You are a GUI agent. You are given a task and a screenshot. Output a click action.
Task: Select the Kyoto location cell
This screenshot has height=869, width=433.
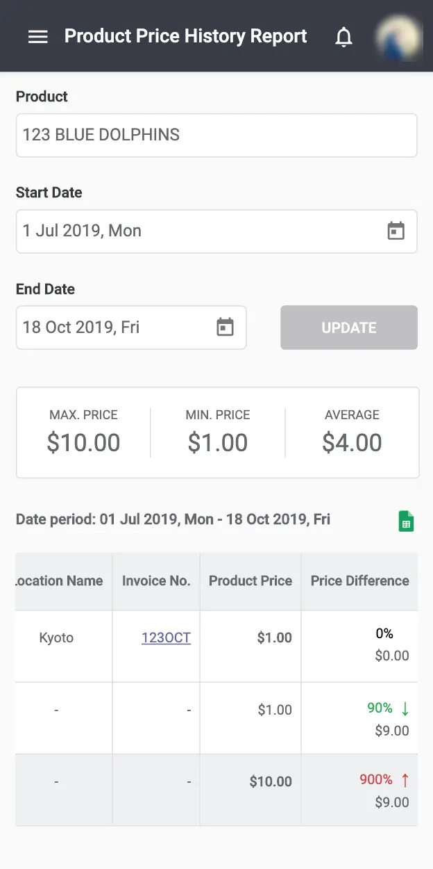[56, 637]
